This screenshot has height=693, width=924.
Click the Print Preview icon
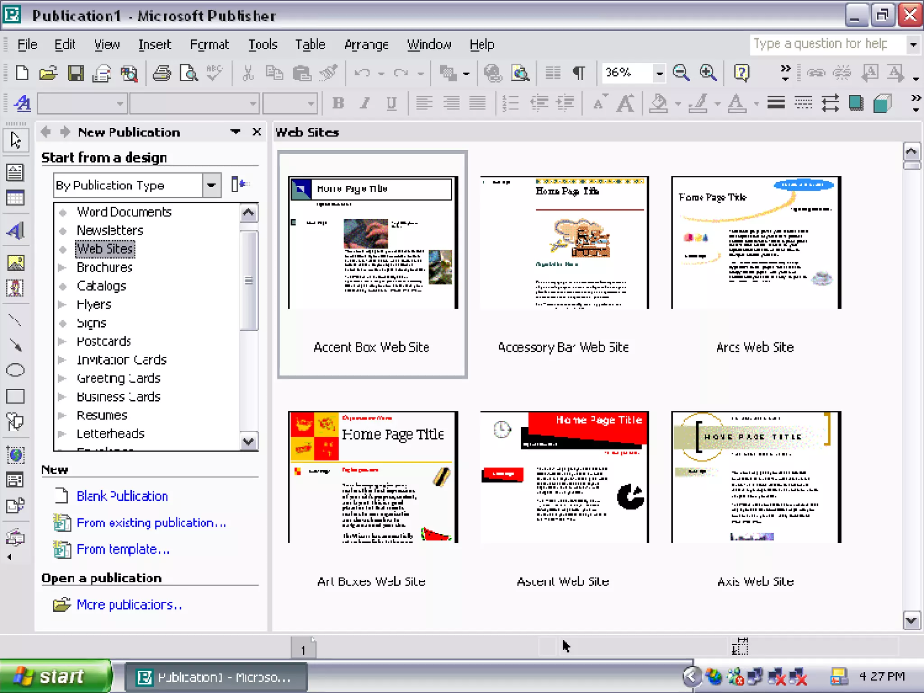pyautogui.click(x=189, y=73)
